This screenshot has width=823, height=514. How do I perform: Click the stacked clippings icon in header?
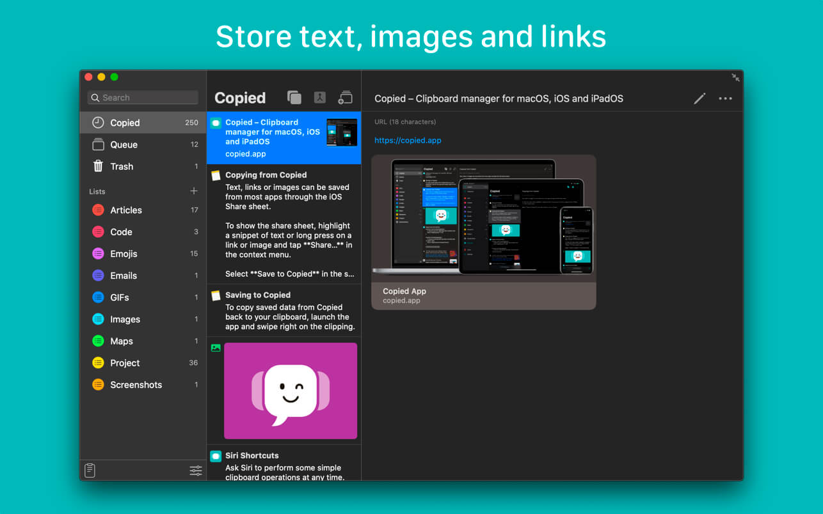click(x=294, y=98)
